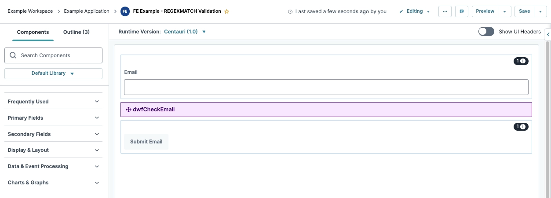Click the FE application avatar icon
The image size is (551, 198).
click(x=125, y=11)
